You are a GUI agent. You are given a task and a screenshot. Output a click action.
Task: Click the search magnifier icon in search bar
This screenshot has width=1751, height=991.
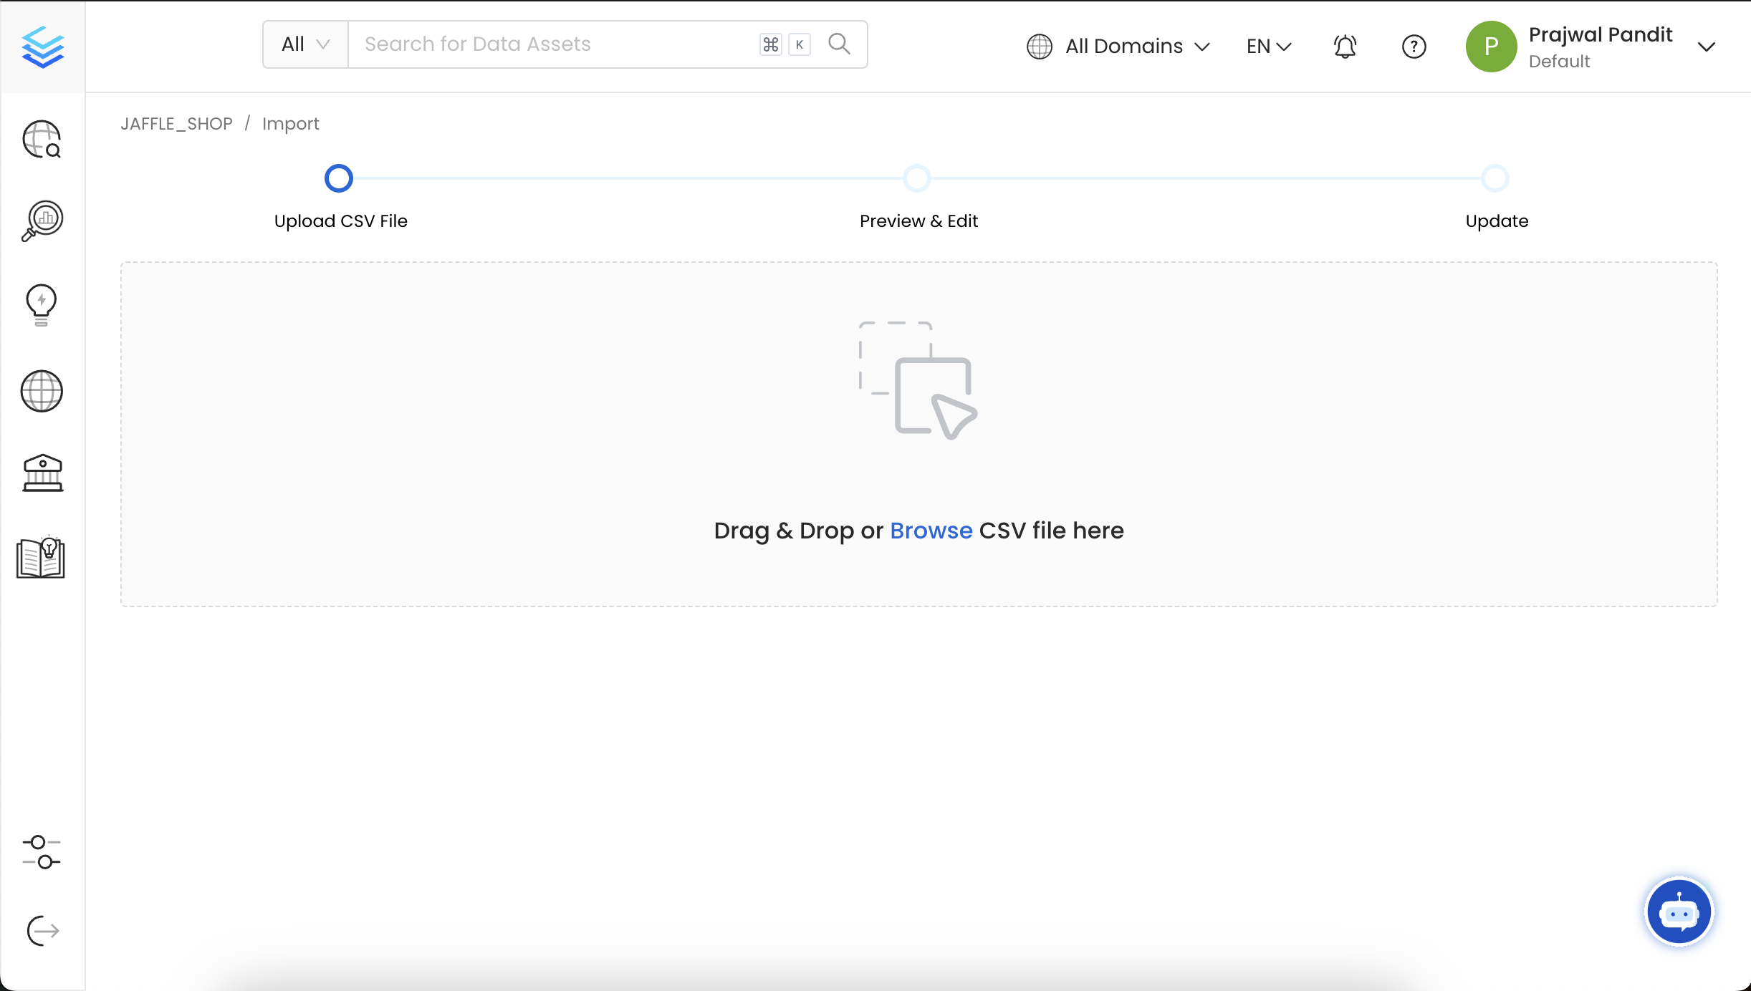click(839, 44)
